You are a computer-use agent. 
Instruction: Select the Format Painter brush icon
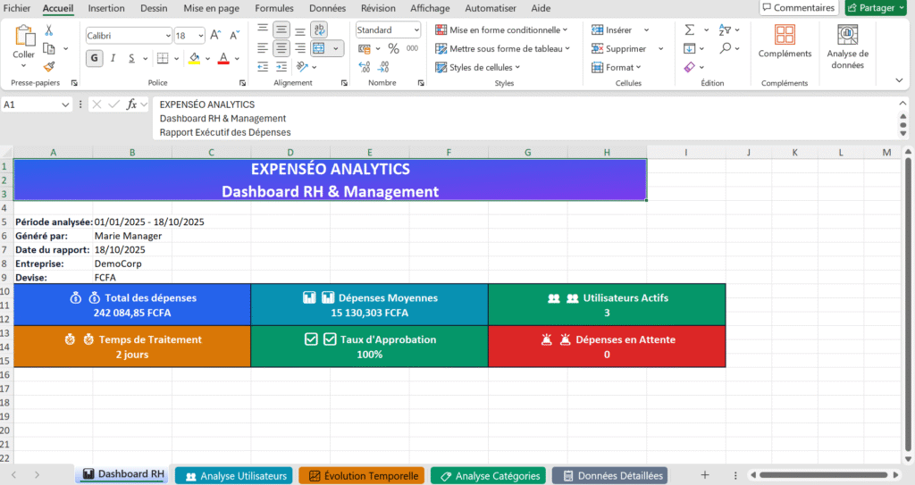(x=49, y=65)
